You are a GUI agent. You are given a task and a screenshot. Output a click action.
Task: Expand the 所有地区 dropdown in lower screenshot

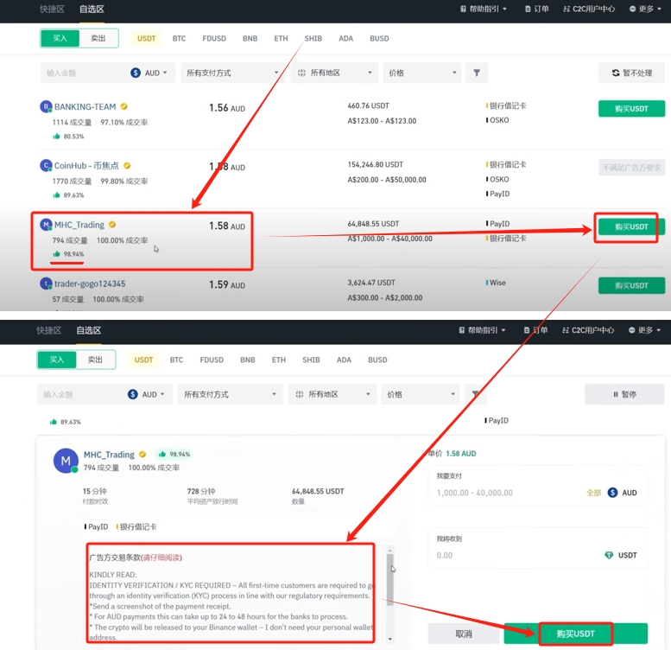[x=332, y=394]
